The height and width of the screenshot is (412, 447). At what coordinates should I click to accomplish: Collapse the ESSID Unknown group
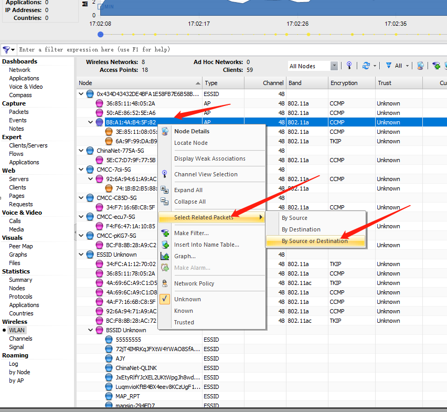[81, 255]
